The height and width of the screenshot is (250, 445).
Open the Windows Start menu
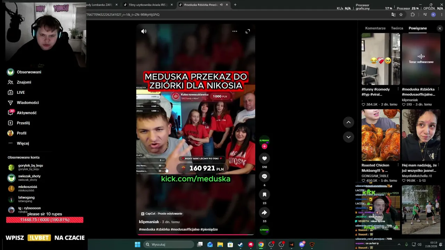(137, 244)
